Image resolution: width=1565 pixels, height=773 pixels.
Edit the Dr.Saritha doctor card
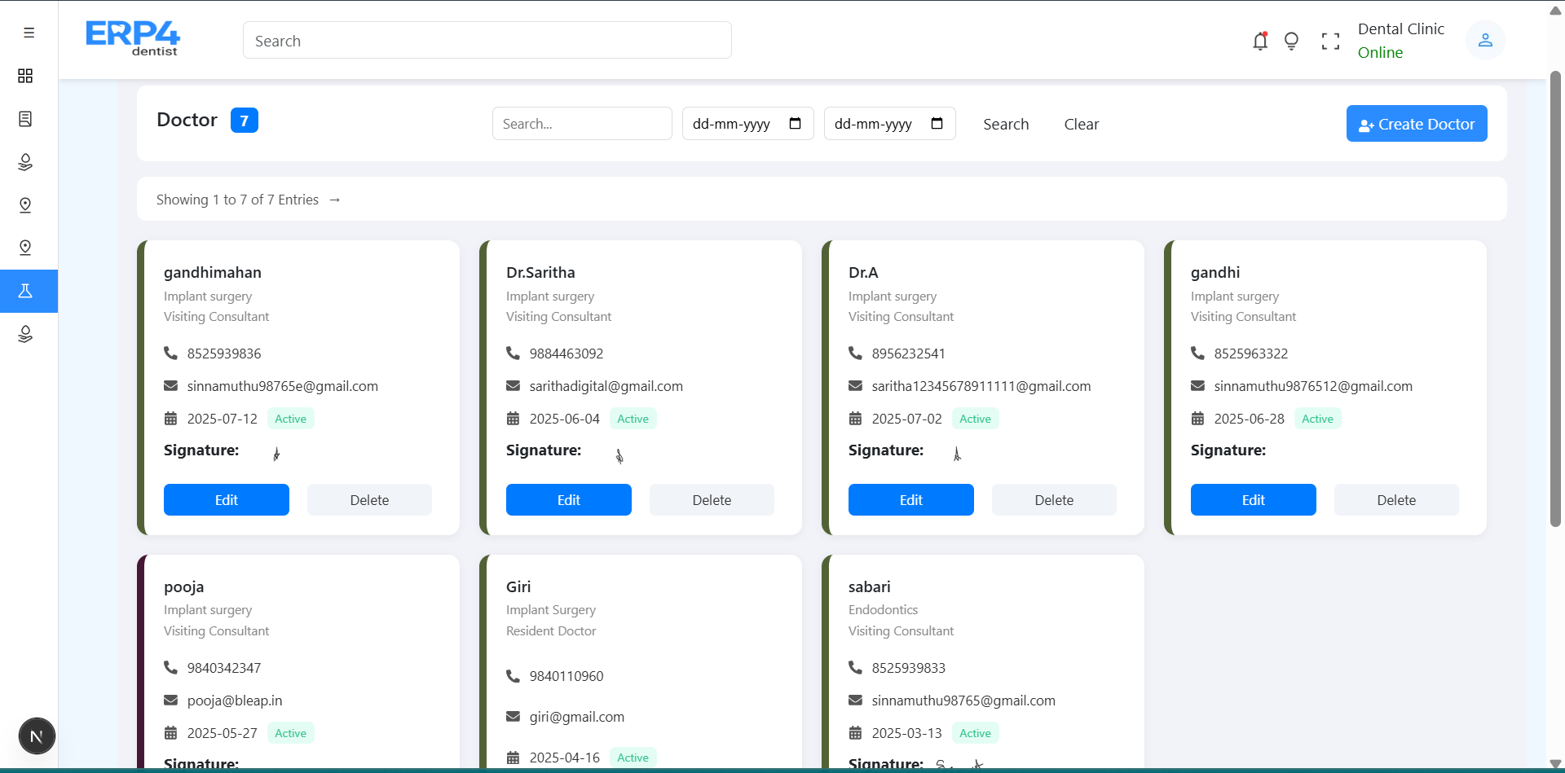click(x=569, y=499)
